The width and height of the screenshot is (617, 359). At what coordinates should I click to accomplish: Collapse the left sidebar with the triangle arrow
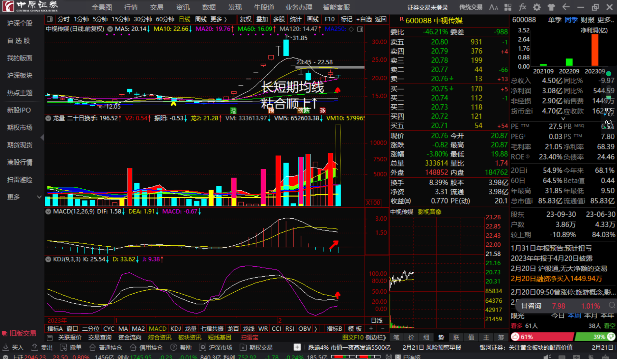point(42,137)
